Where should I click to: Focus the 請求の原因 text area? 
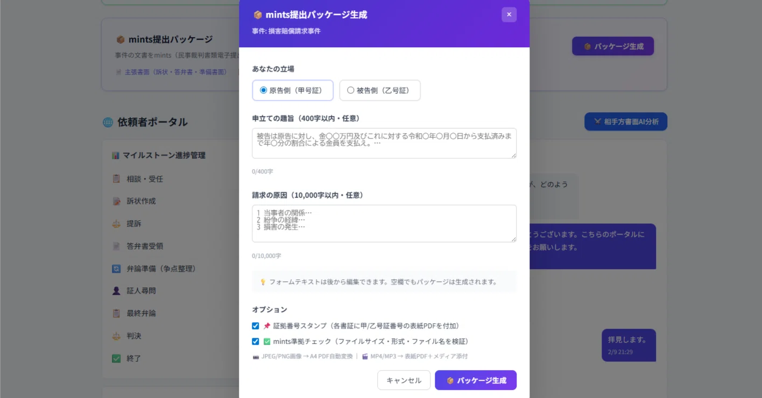(x=384, y=223)
